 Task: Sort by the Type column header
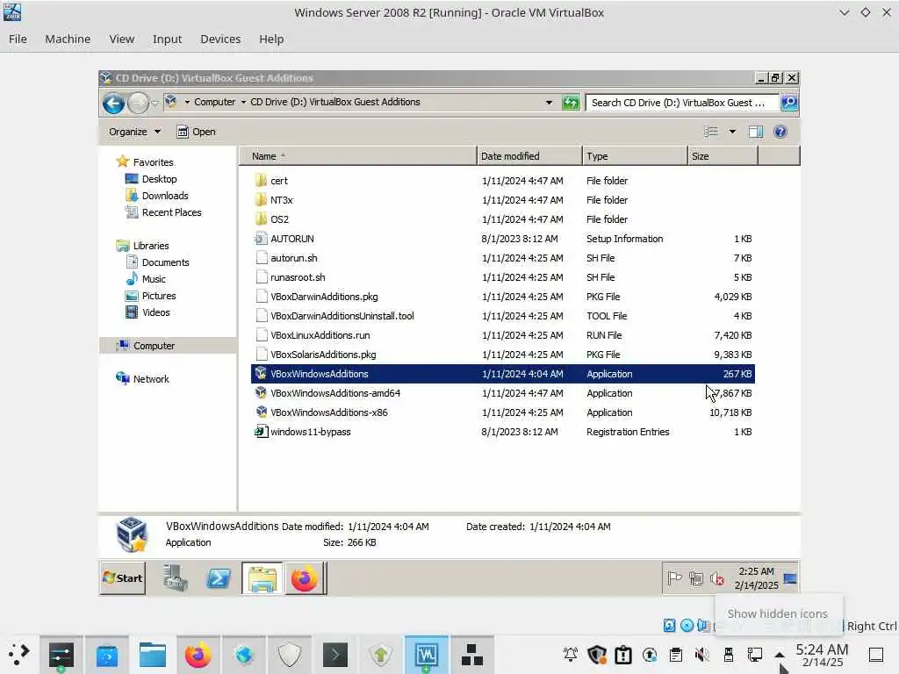[x=635, y=156]
